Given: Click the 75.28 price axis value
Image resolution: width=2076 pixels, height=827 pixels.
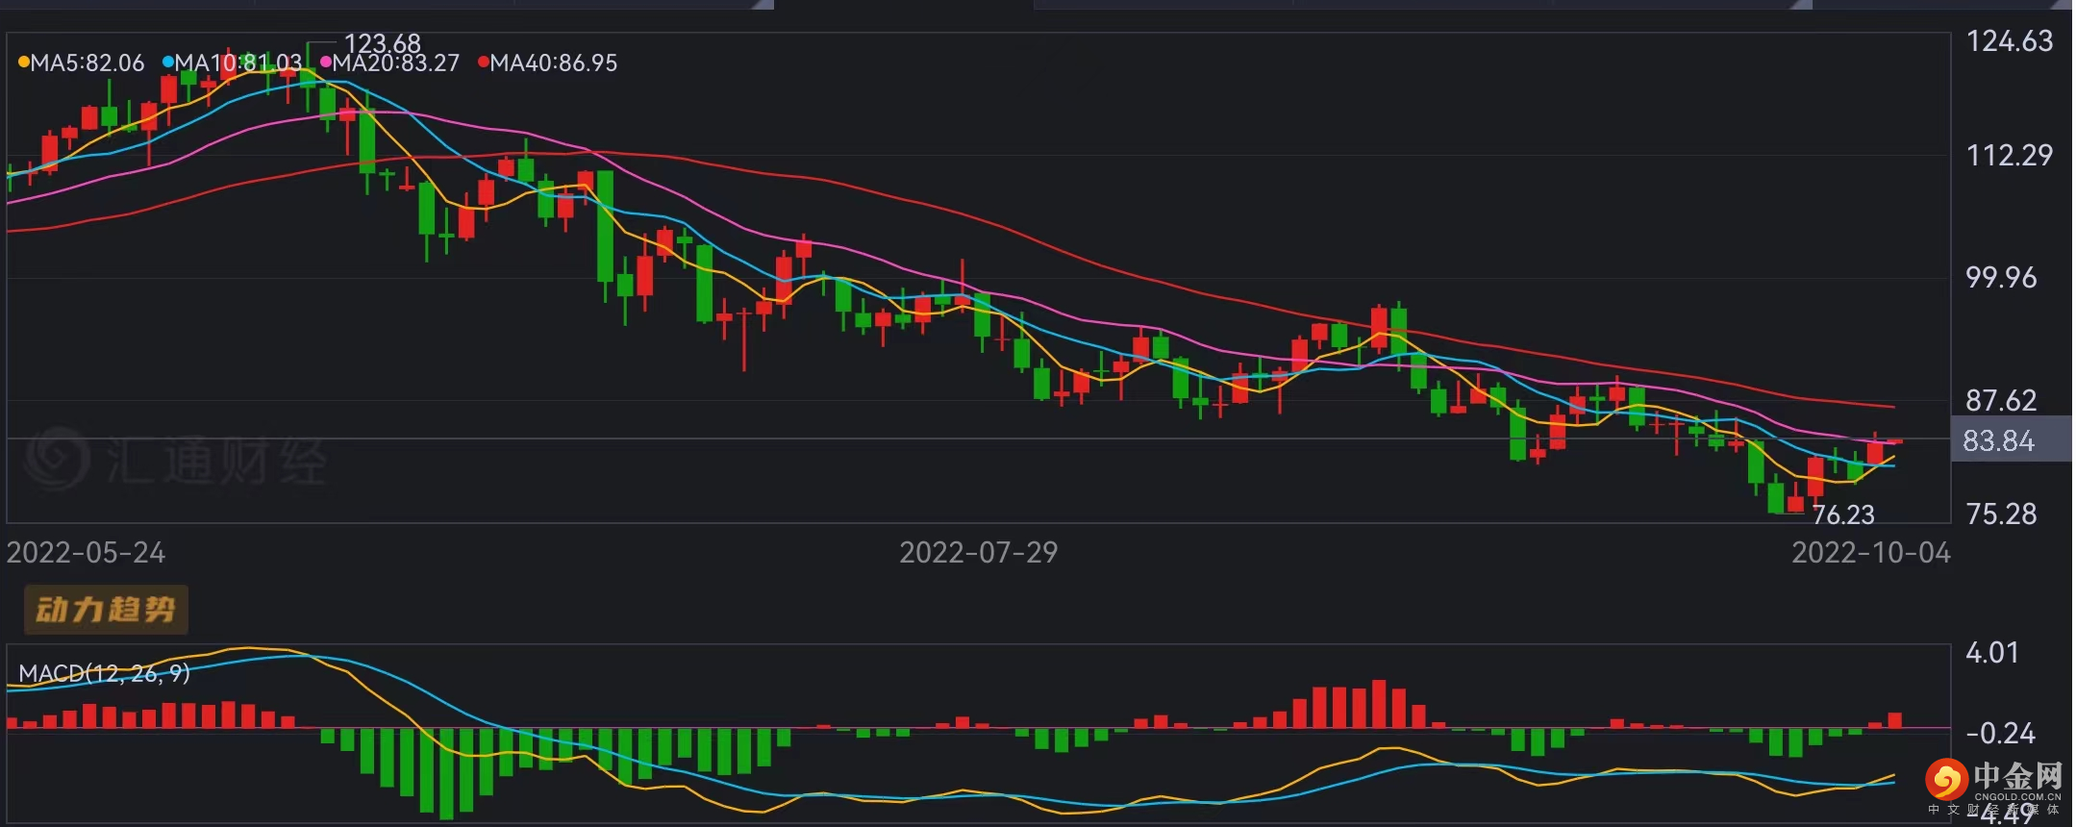Looking at the screenshot, I should [x=2001, y=514].
